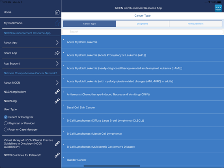Image resolution: width=224 pixels, height=168 pixels.
Task: Tap the home indicator bar at bottom
Action: coord(112,166)
